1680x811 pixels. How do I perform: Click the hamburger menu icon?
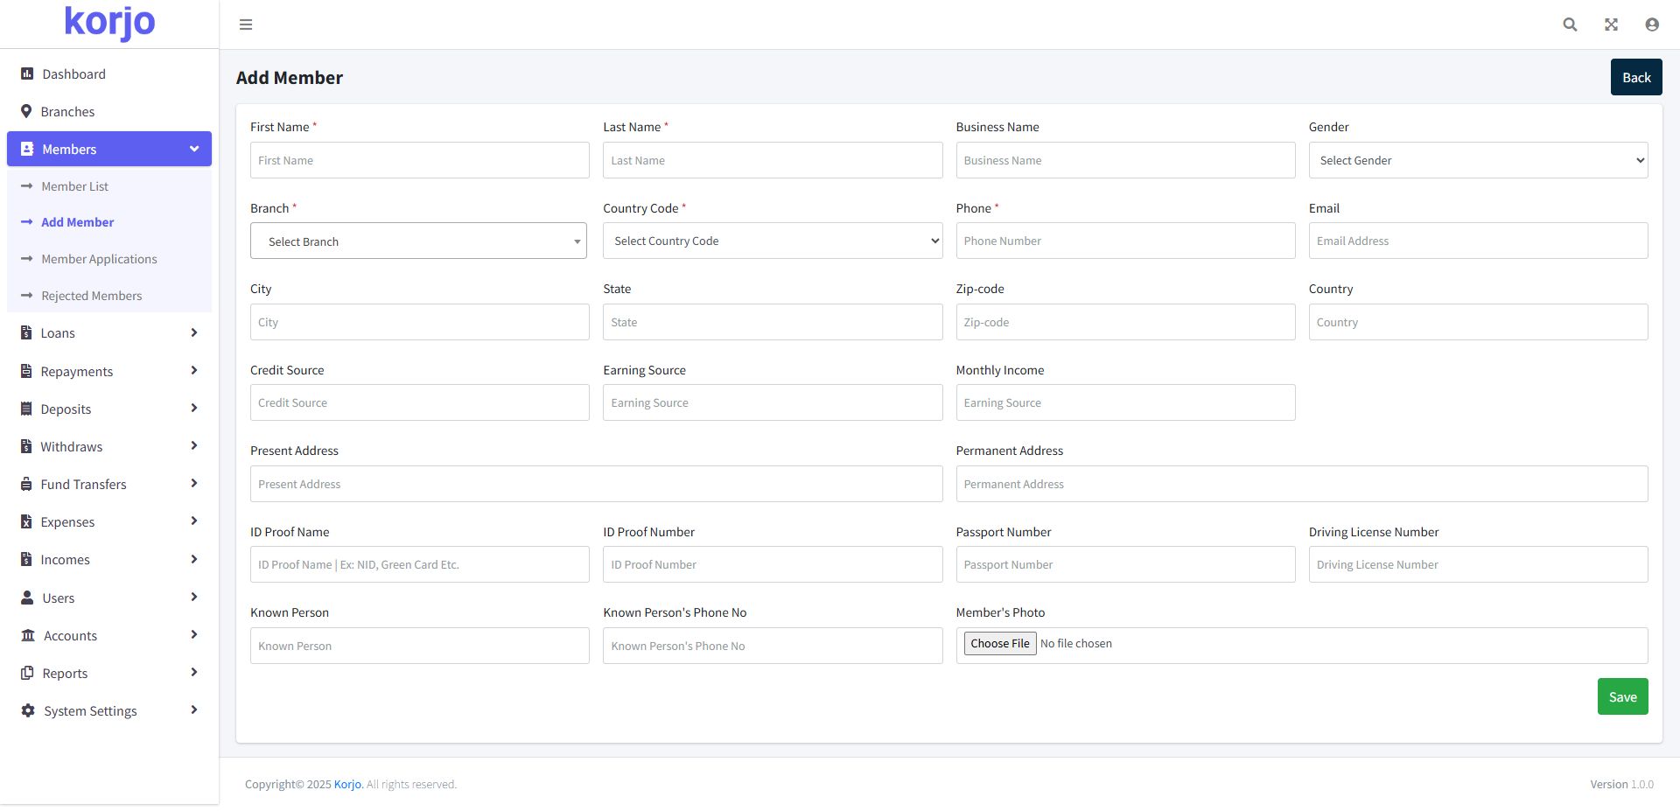click(x=246, y=24)
